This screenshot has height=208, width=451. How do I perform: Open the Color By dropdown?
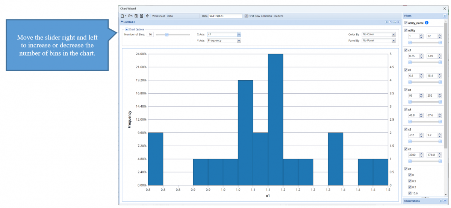[393, 35]
